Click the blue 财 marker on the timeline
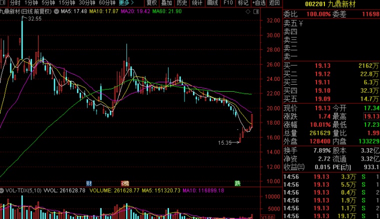This screenshot has height=219, width=380. pos(89,183)
